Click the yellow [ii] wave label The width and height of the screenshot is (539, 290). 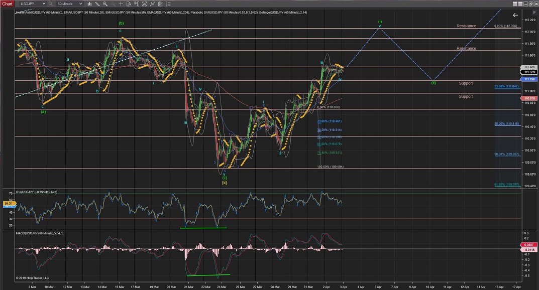coord(225,183)
